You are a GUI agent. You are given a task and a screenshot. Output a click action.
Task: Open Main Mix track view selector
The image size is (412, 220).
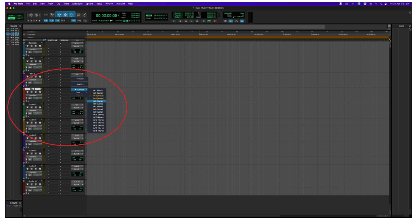[x=34, y=49]
